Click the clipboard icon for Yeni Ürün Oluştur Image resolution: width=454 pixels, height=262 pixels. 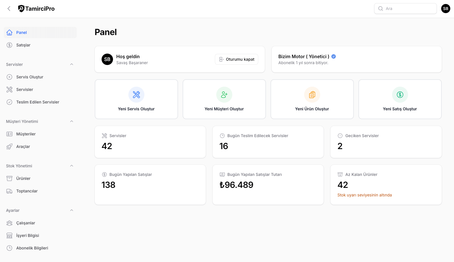(312, 95)
